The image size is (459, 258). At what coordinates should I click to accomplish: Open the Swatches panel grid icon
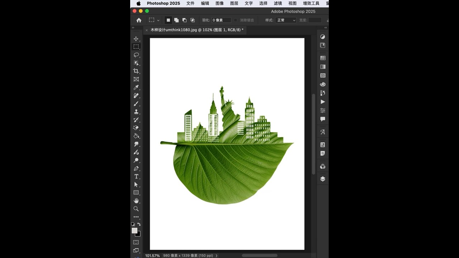click(323, 58)
